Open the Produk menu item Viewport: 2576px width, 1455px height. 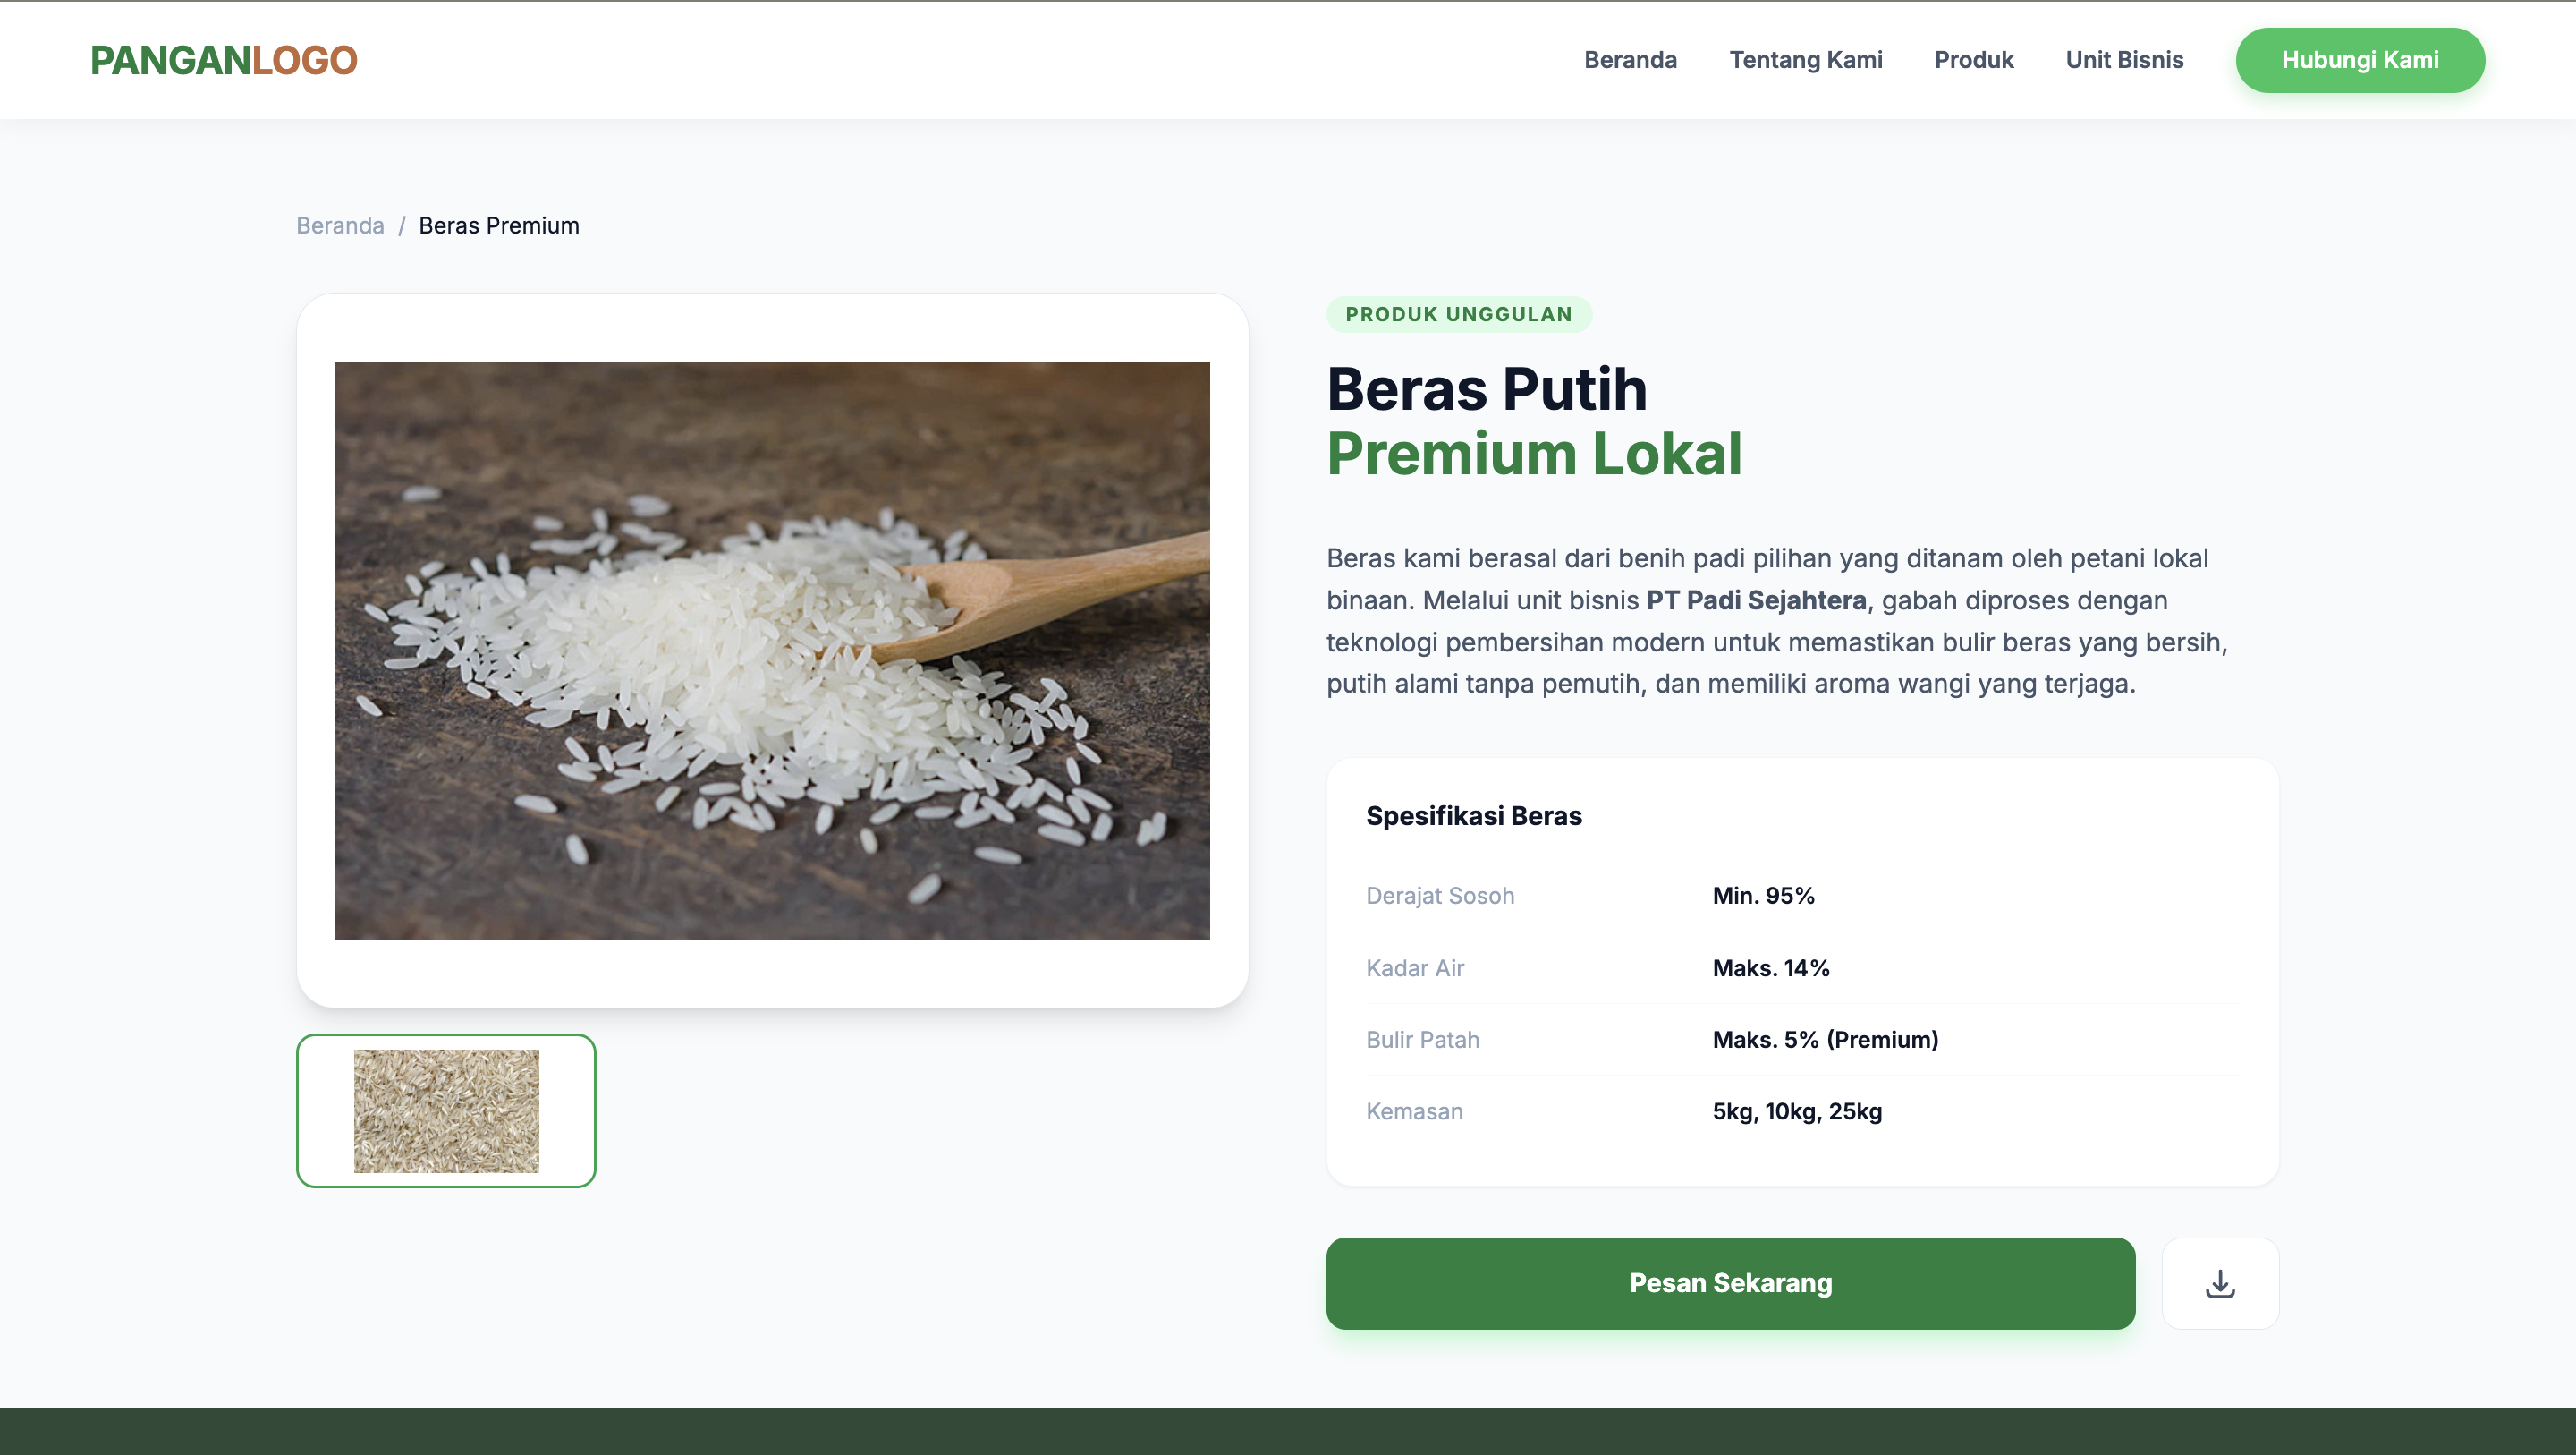click(1973, 60)
